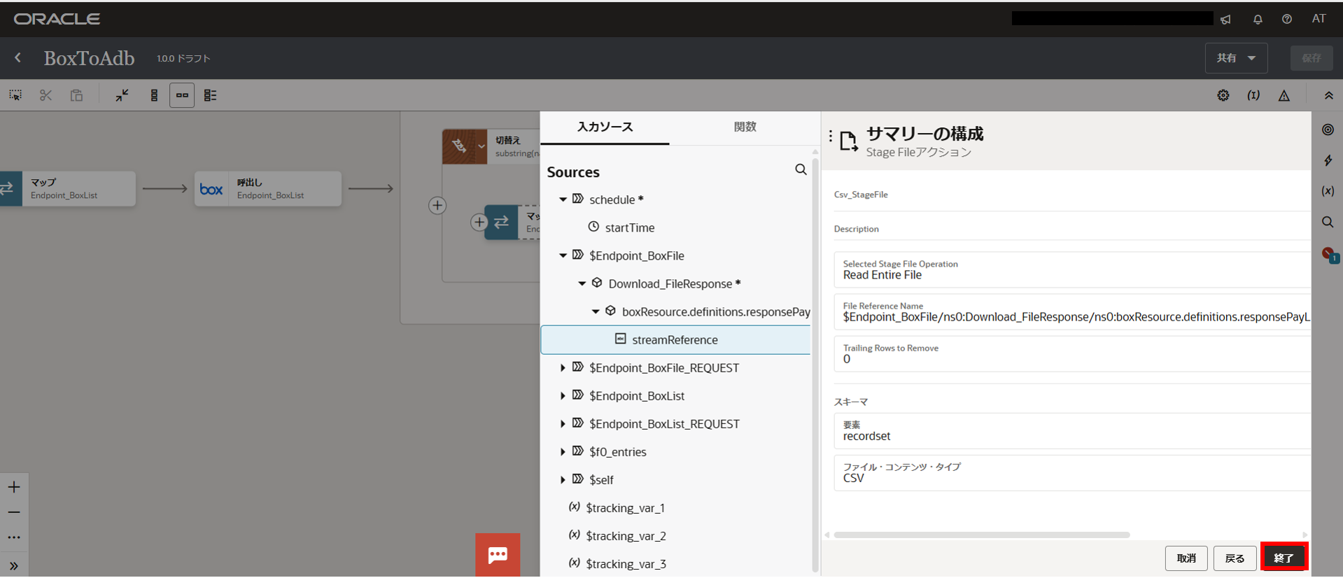Viewport: 1343px width, 578px height.
Task: Click the Trailing Rows to Remove field
Action: click(1072, 354)
